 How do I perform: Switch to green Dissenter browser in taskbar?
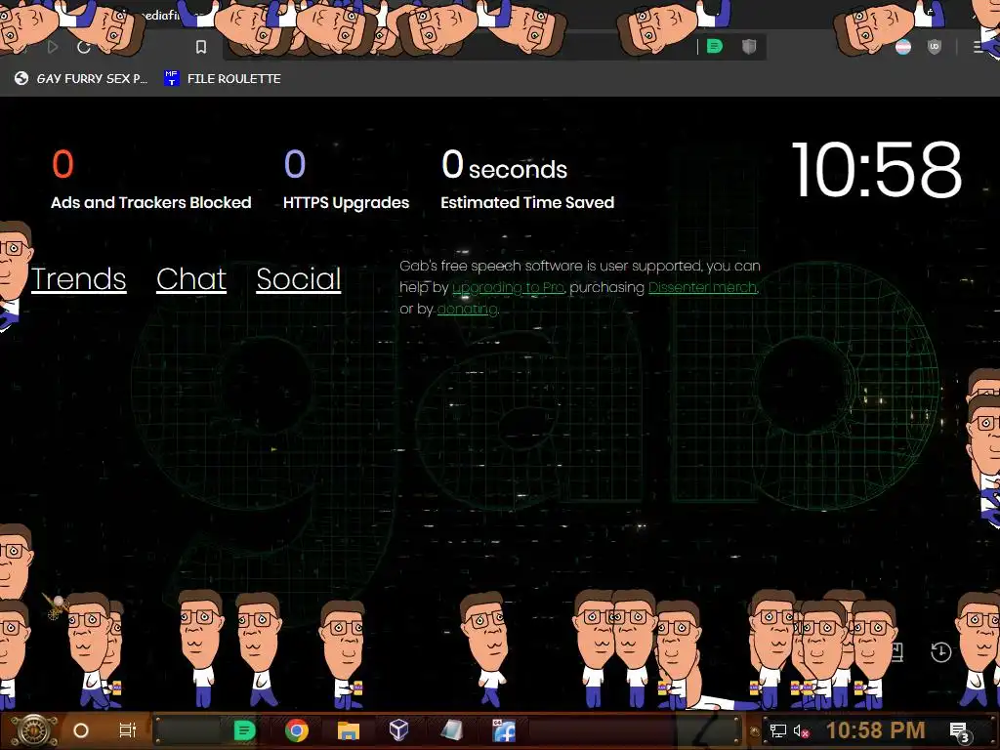point(244,730)
